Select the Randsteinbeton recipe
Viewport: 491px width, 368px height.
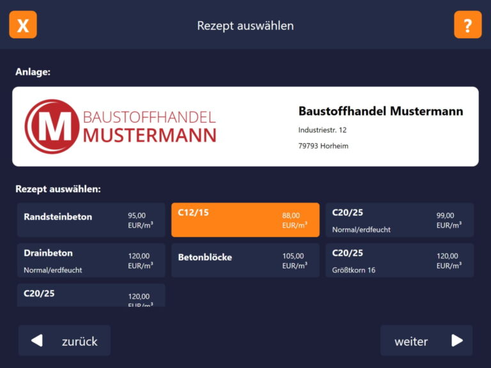(91, 220)
